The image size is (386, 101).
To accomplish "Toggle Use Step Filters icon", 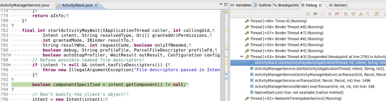I will [x=376, y=13].
